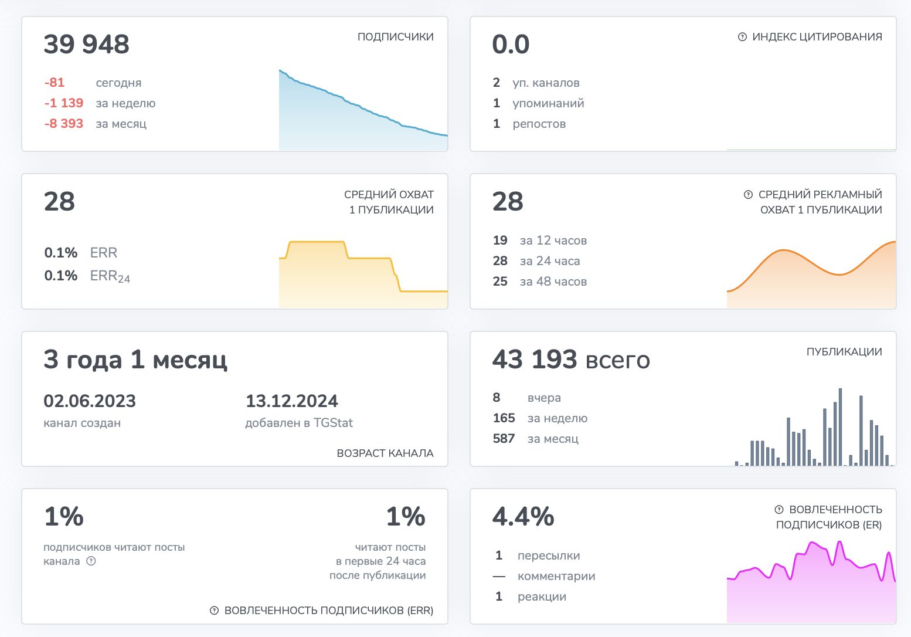The image size is (911, 637).
Task: Click '3 года 1 месяц' channel age
Action: [x=135, y=360]
